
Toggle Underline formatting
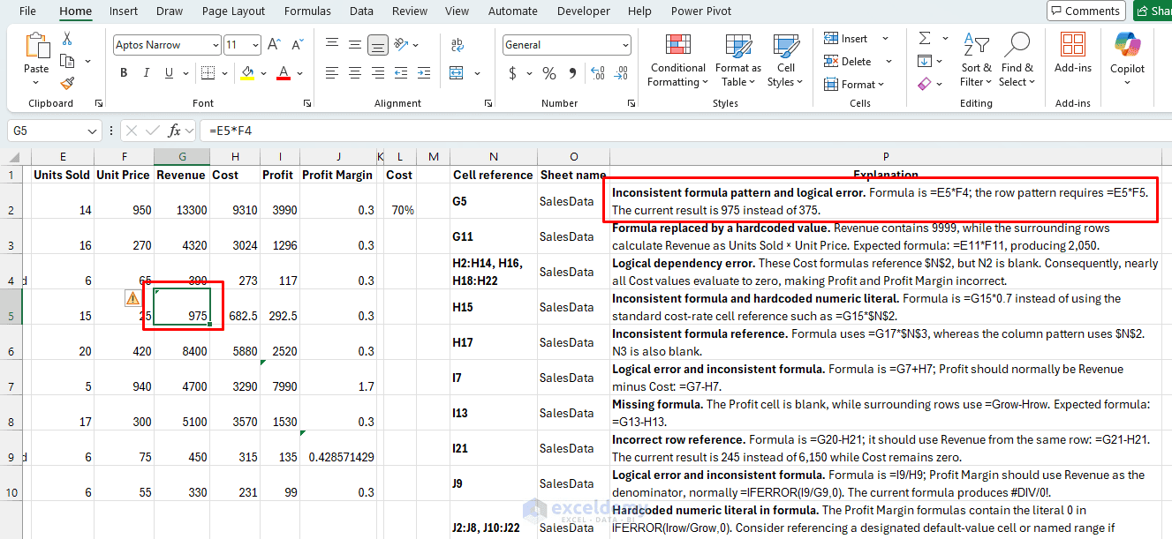pyautogui.click(x=169, y=73)
